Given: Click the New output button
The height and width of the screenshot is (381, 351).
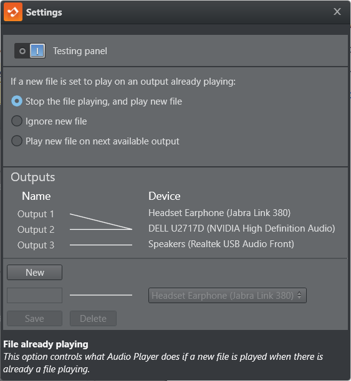Looking at the screenshot, I should click(34, 273).
